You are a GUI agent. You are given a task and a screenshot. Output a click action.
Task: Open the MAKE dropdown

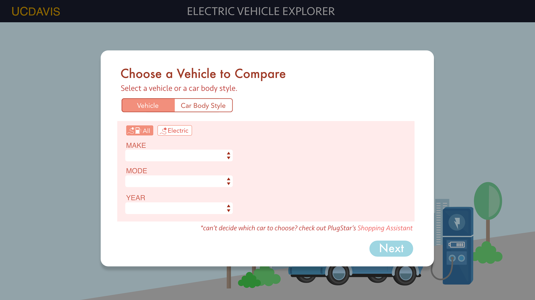pyautogui.click(x=179, y=155)
